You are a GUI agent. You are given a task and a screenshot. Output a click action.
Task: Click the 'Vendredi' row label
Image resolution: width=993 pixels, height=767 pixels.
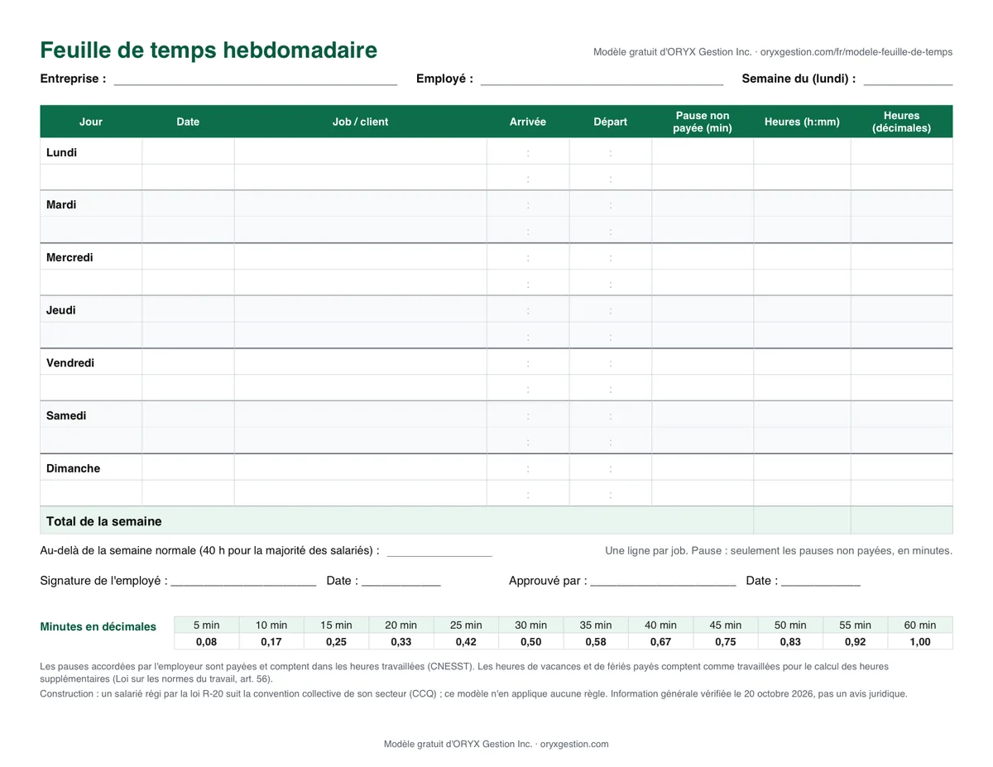[x=70, y=362]
